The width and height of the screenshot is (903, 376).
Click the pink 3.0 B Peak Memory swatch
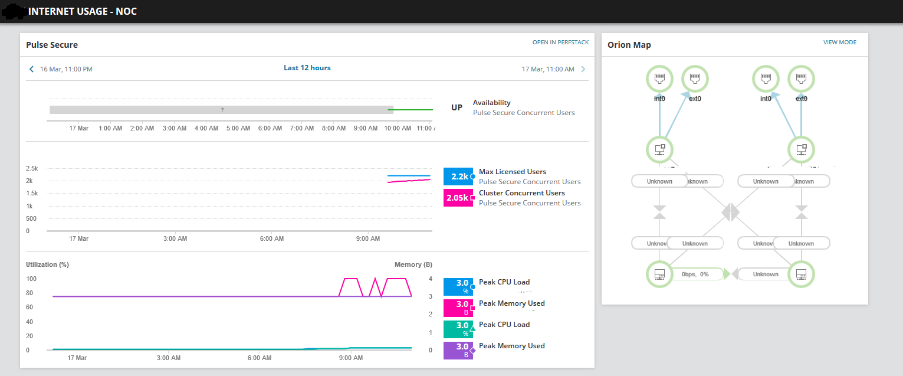tap(458, 308)
